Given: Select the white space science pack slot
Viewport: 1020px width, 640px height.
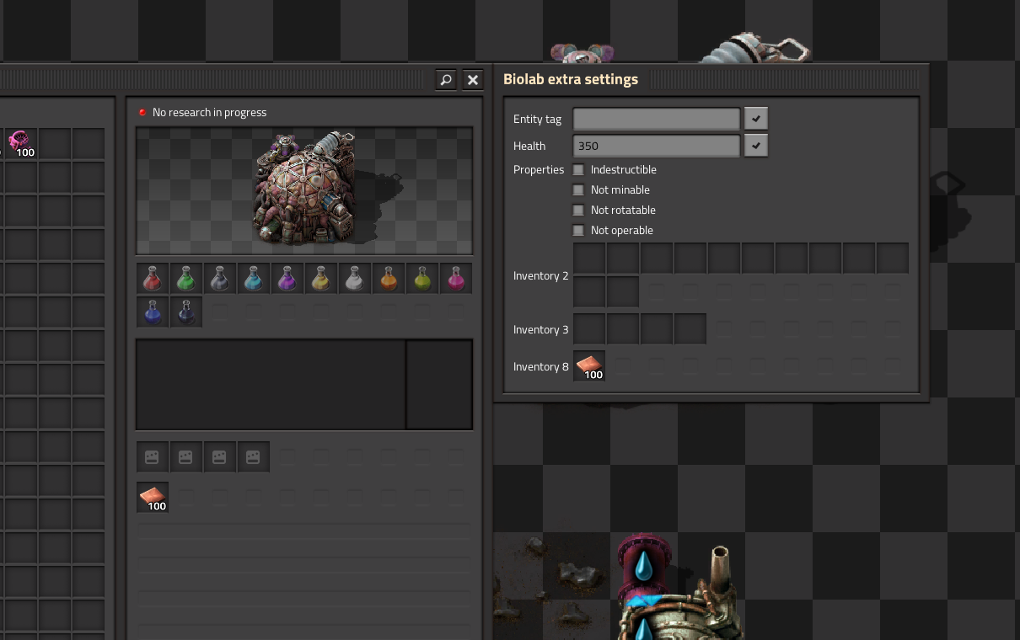Looking at the screenshot, I should [x=355, y=279].
